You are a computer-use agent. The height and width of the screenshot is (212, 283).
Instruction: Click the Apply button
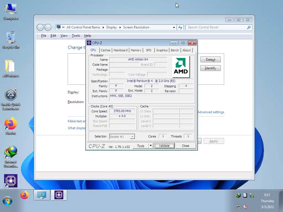point(214,141)
